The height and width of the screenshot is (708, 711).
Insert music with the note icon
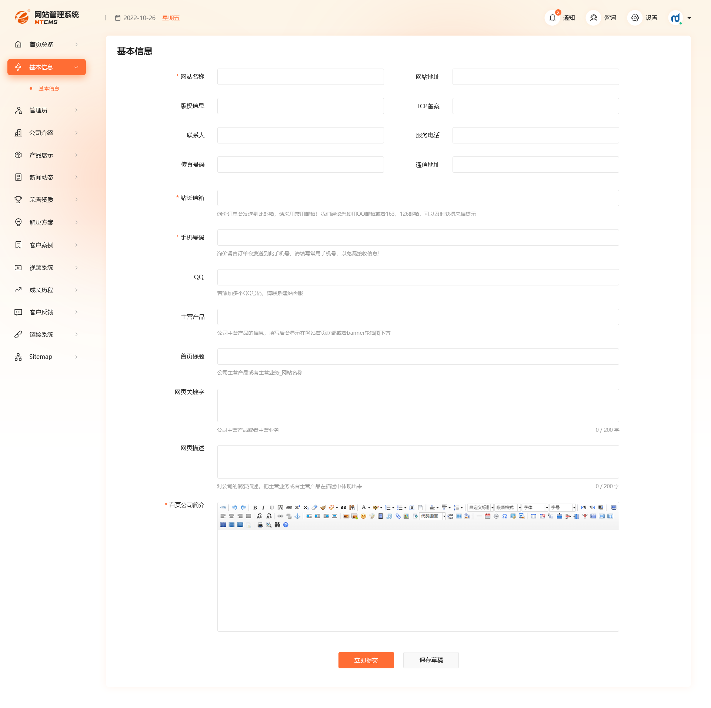(x=389, y=516)
